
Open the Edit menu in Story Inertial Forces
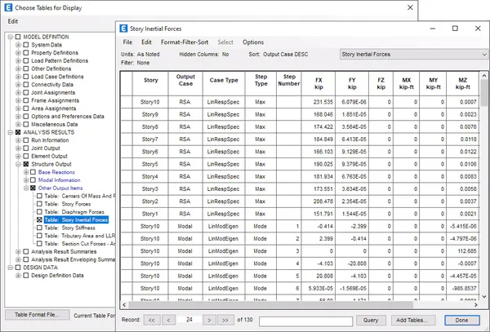pyautogui.click(x=146, y=42)
